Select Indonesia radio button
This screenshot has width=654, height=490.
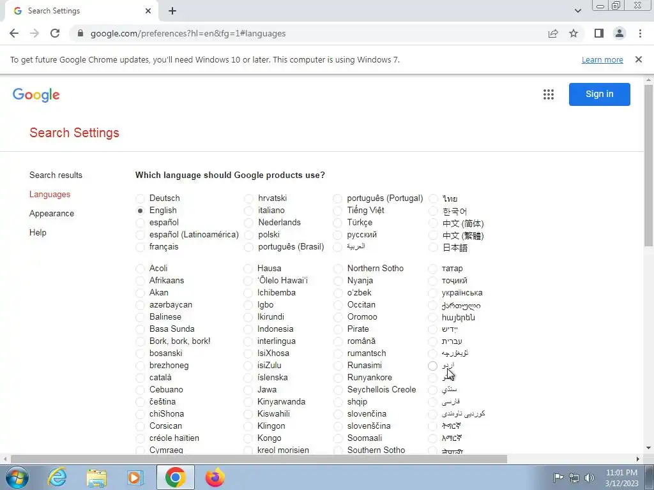click(248, 329)
